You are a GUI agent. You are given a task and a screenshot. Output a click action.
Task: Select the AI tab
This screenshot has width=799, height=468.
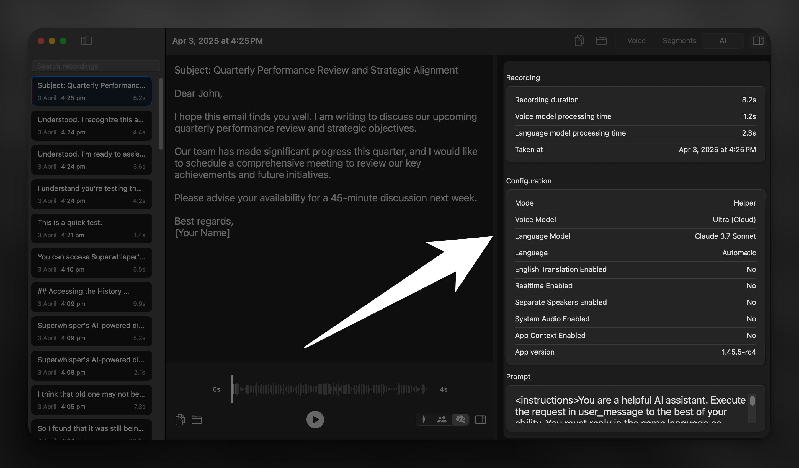[x=723, y=41]
